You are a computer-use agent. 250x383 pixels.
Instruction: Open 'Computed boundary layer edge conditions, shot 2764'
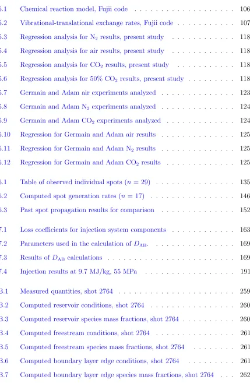pyautogui.click(x=100, y=361)
